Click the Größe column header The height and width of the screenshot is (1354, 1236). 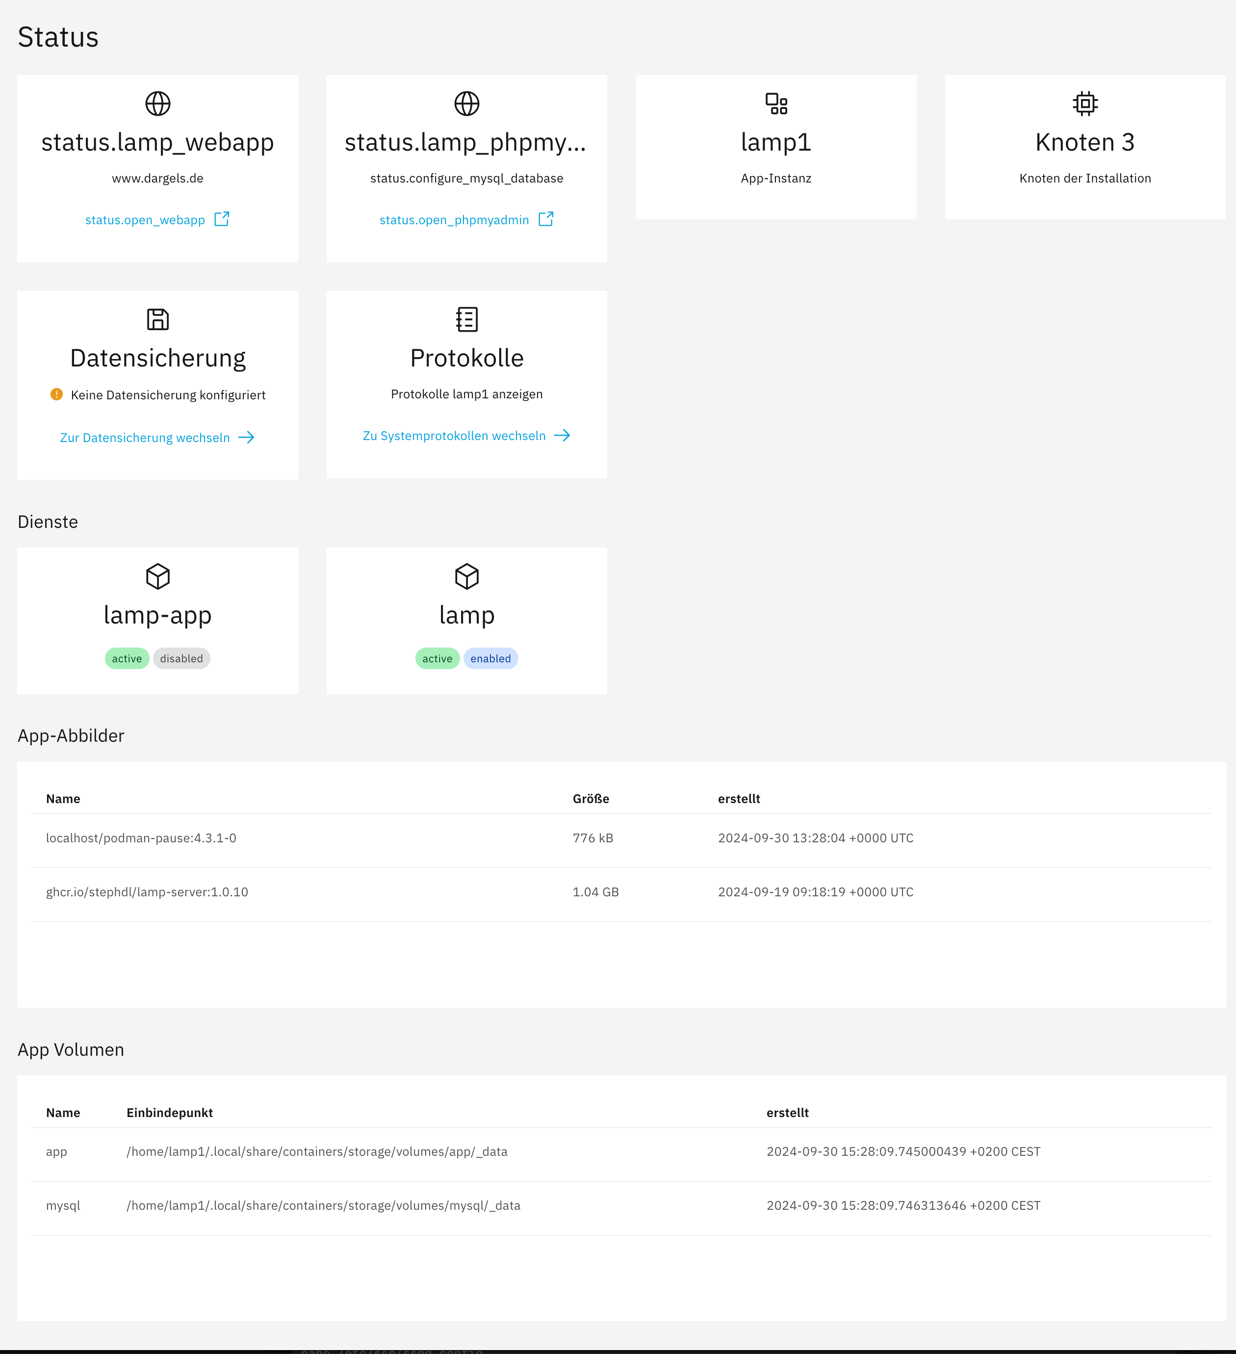(x=591, y=799)
